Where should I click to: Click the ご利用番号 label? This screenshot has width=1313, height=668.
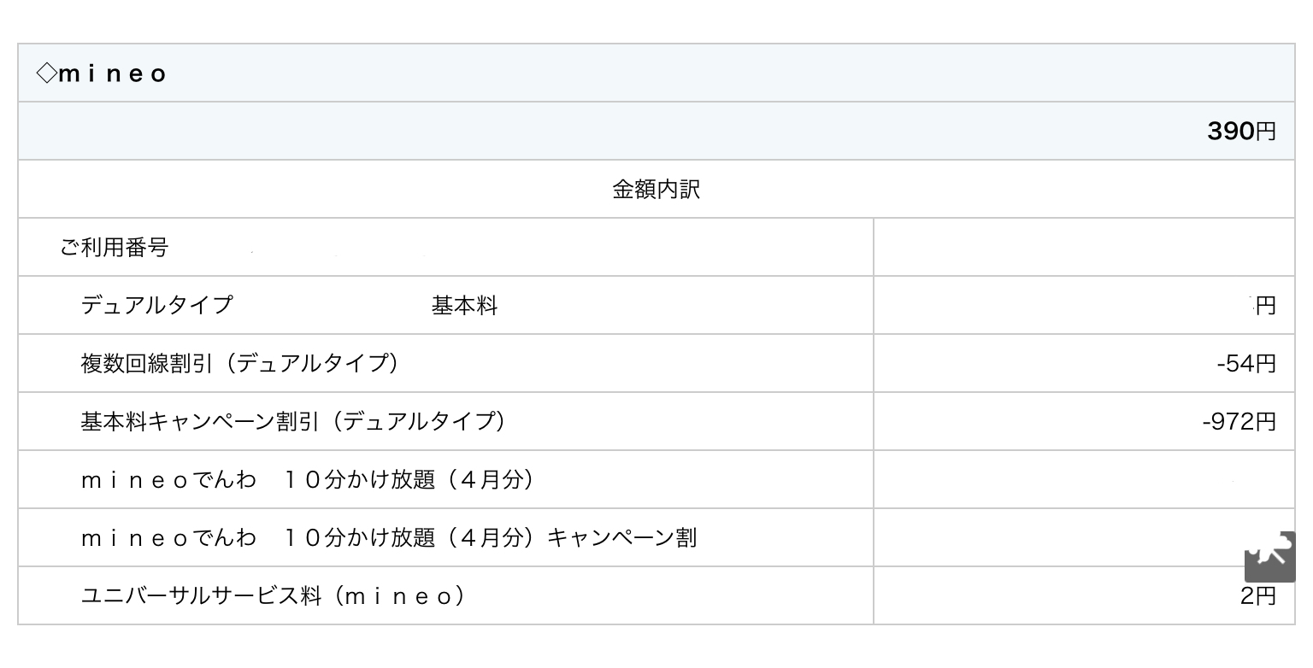pyautogui.click(x=115, y=248)
